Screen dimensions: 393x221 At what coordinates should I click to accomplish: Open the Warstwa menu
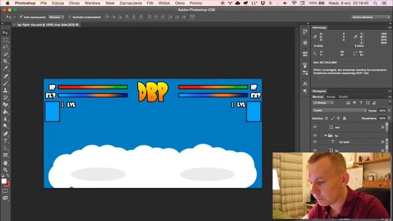(x=92, y=3)
